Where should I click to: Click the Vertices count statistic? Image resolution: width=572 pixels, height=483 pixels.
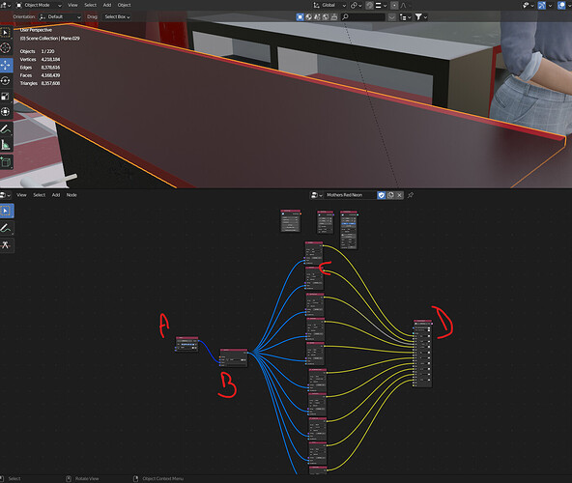coord(41,60)
